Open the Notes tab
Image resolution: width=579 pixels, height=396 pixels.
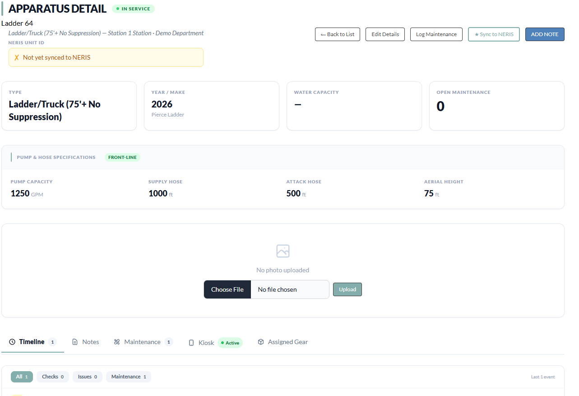[85, 342]
